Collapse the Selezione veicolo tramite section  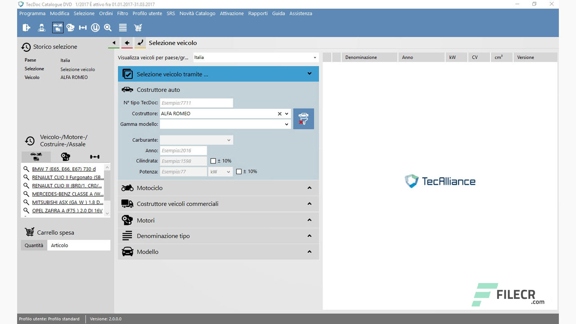(x=309, y=74)
